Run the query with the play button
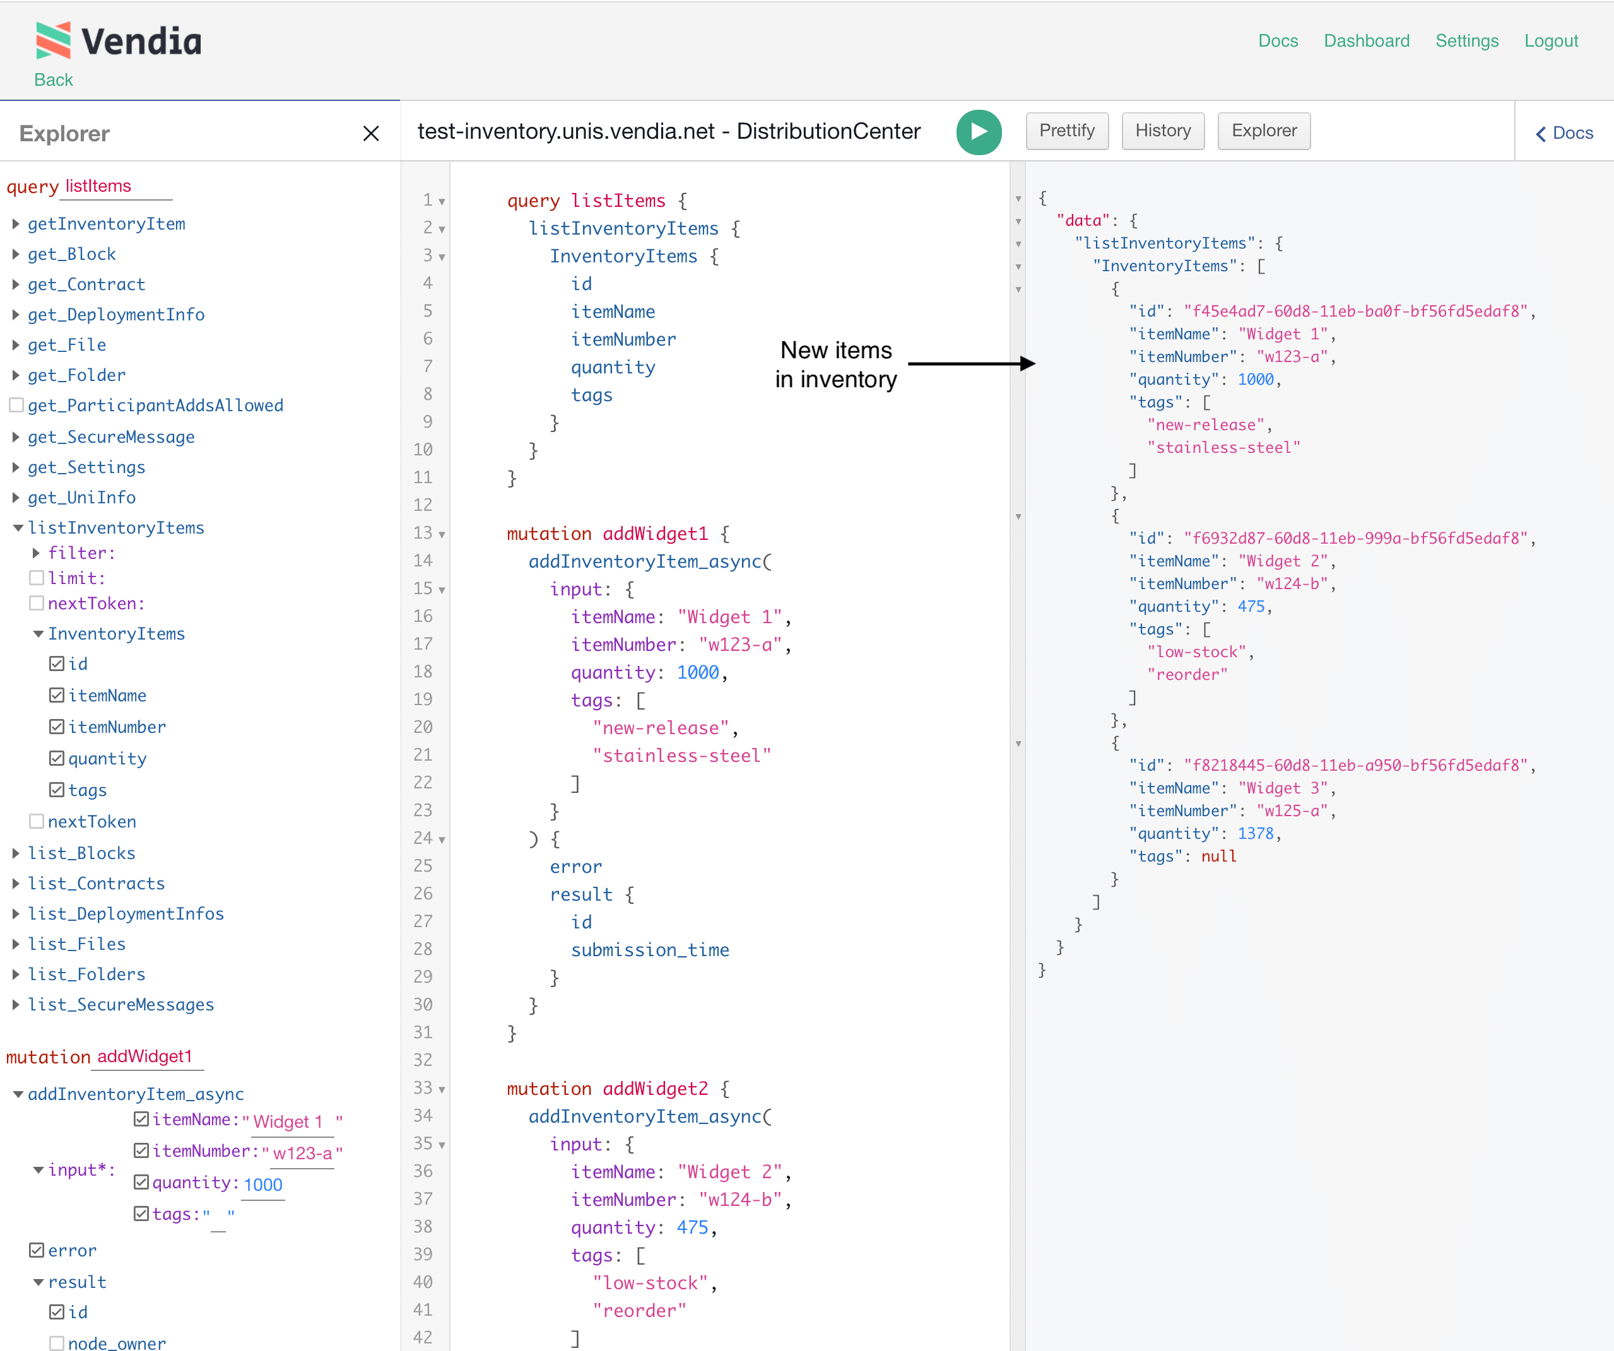This screenshot has width=1614, height=1351. pos(979,131)
